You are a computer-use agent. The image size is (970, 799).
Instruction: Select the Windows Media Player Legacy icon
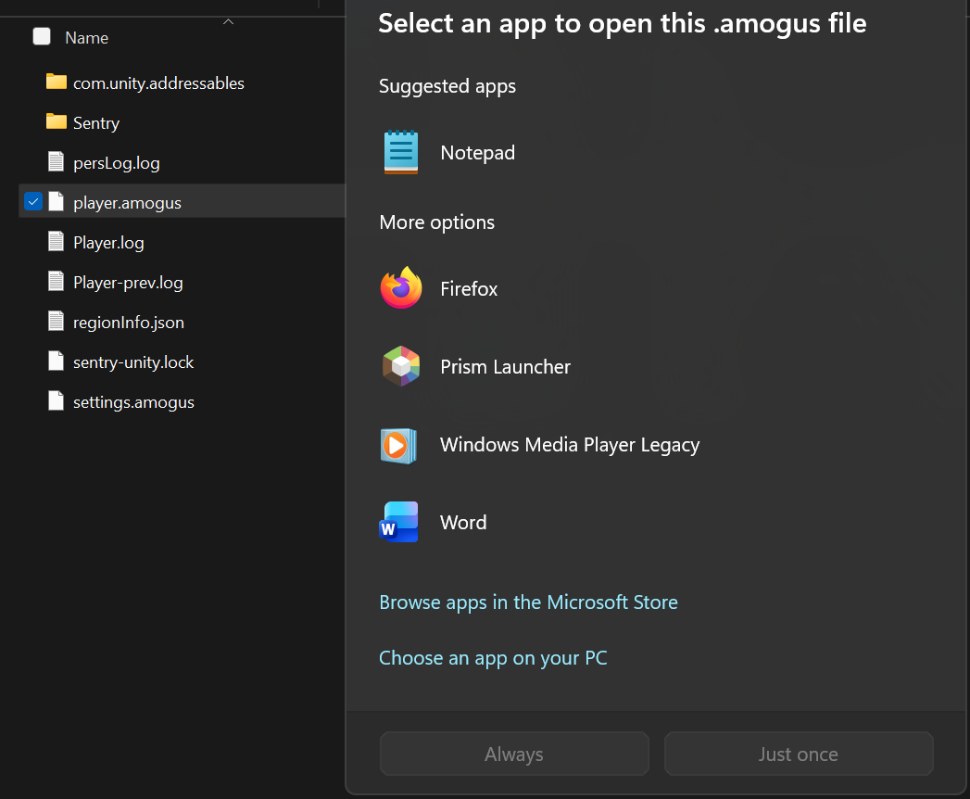coord(399,445)
